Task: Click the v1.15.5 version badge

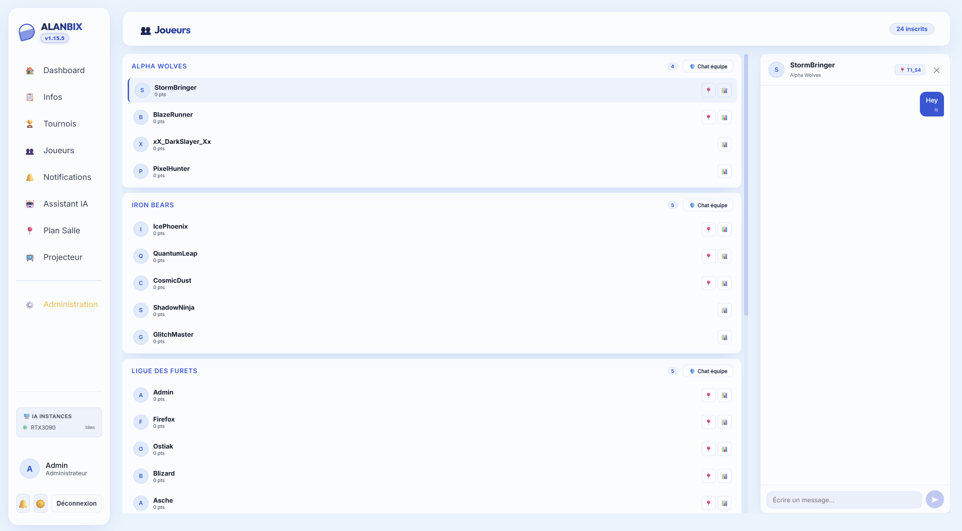Action: 54,38
